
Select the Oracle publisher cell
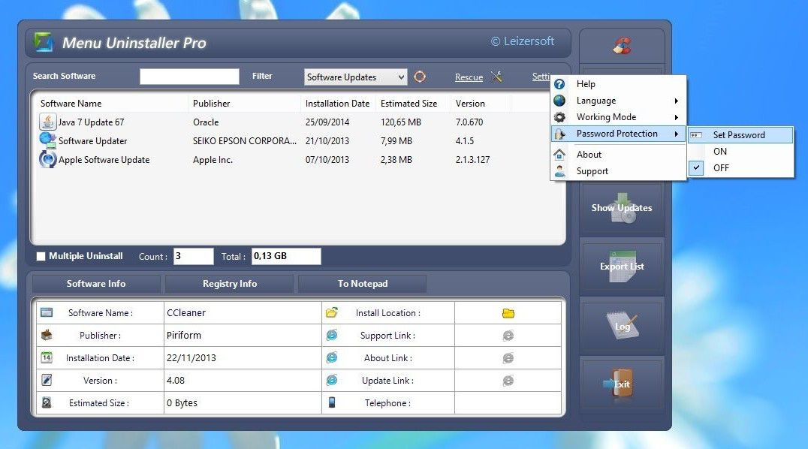tap(206, 122)
